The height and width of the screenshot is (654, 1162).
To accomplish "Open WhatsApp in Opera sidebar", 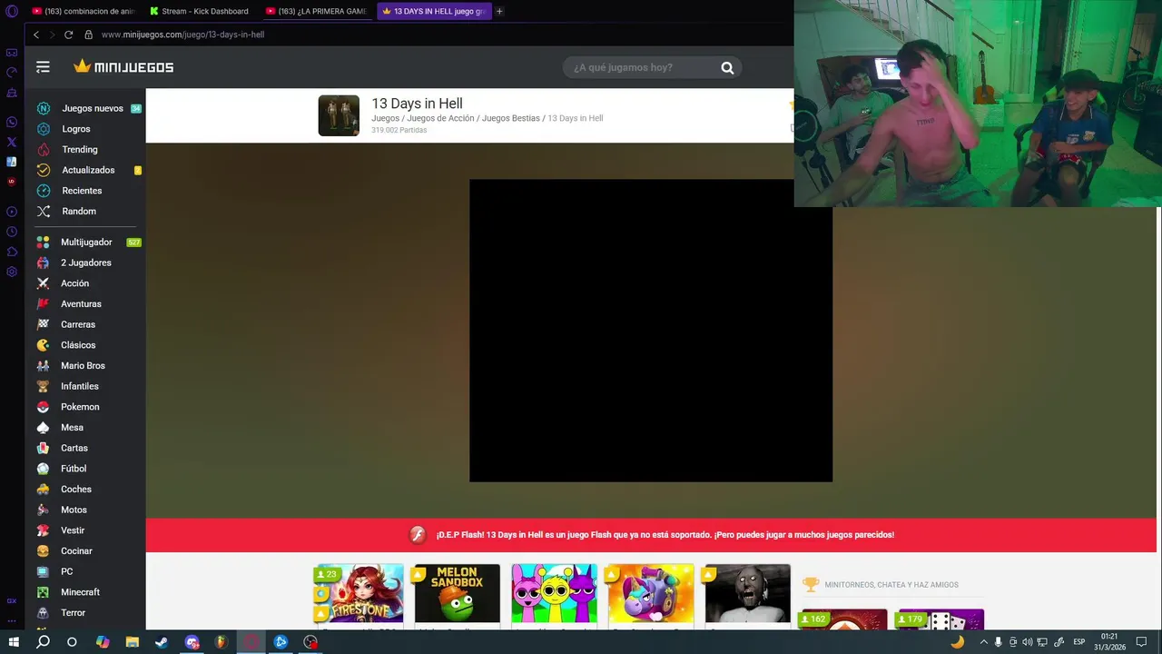I will 12,122.
